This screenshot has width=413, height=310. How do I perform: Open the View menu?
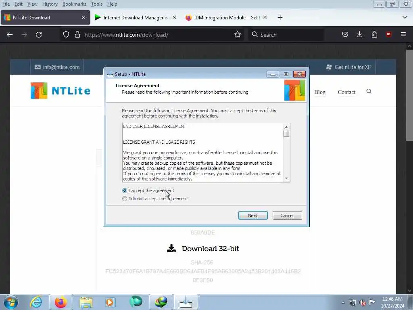[32, 4]
